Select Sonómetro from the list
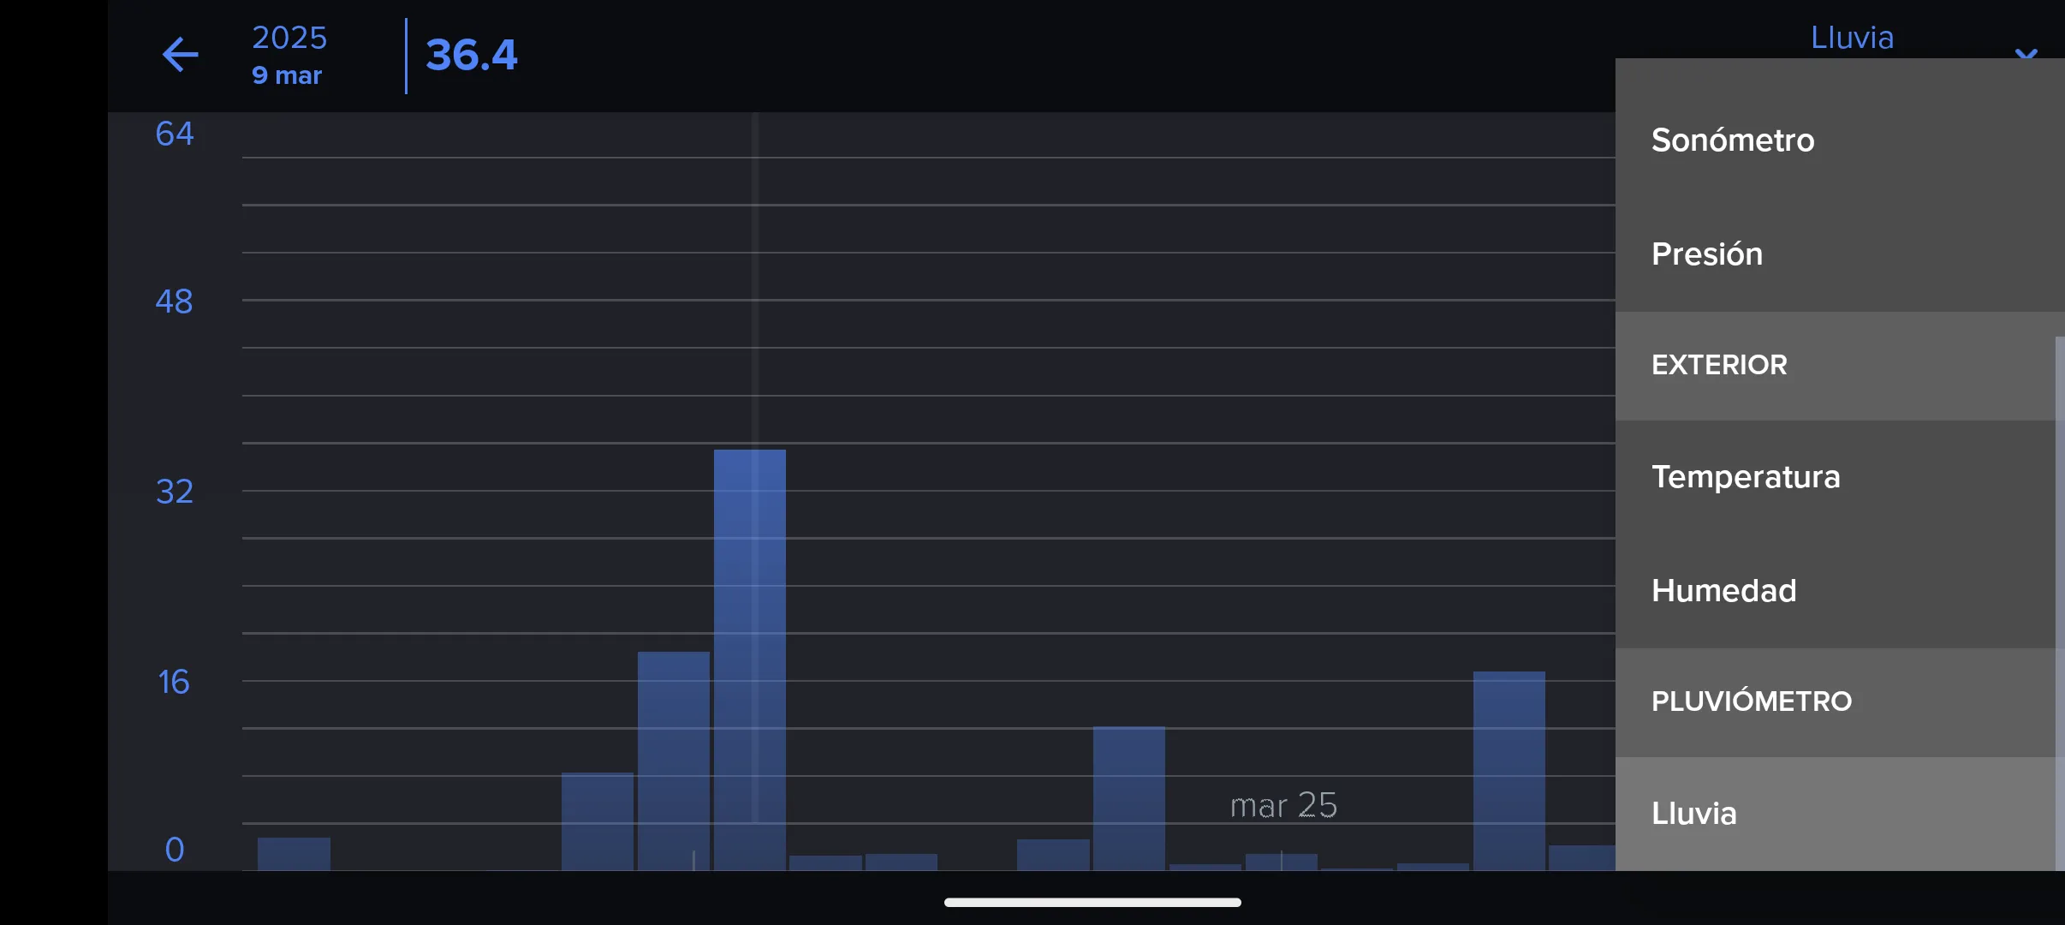2065x925 pixels. [x=1733, y=140]
